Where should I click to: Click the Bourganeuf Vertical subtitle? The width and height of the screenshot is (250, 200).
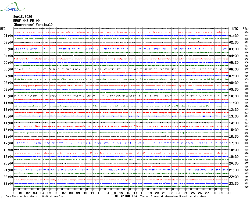[33, 24]
